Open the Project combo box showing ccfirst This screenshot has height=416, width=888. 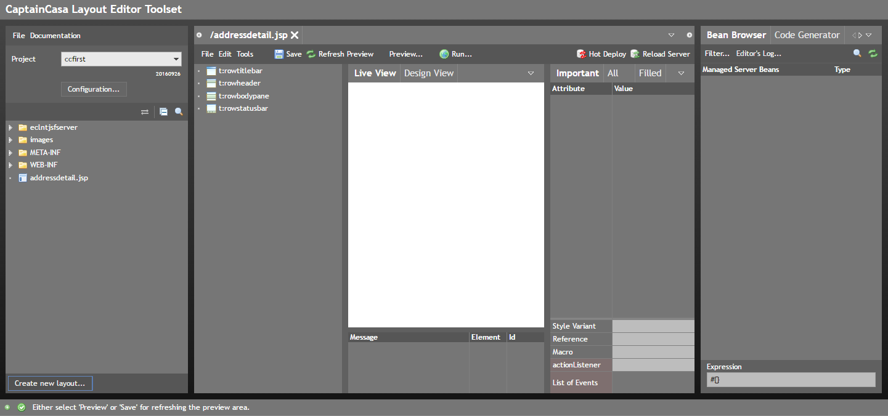pyautogui.click(x=121, y=59)
